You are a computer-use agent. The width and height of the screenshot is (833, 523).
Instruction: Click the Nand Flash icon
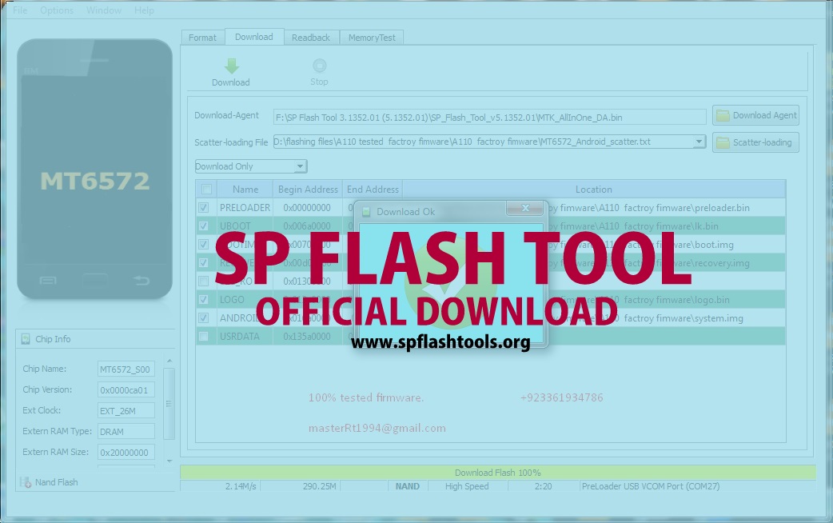(26, 482)
